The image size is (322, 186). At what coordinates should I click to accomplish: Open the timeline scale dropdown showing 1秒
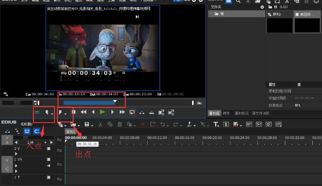point(46,142)
